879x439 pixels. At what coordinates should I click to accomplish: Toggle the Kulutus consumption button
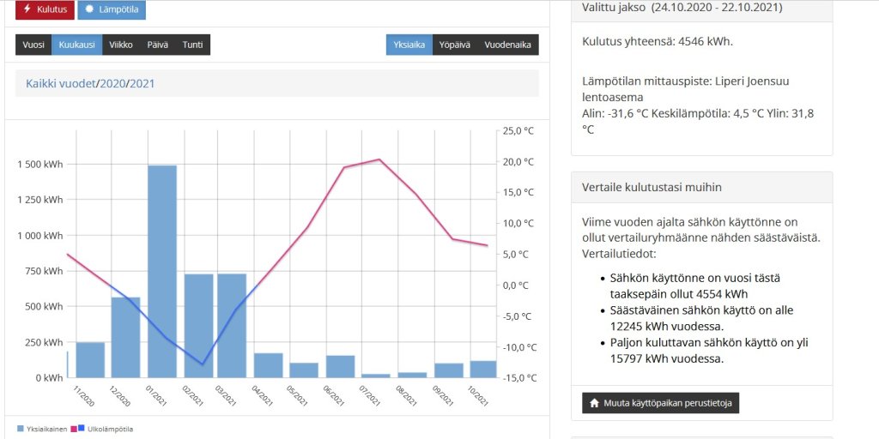[x=45, y=9]
